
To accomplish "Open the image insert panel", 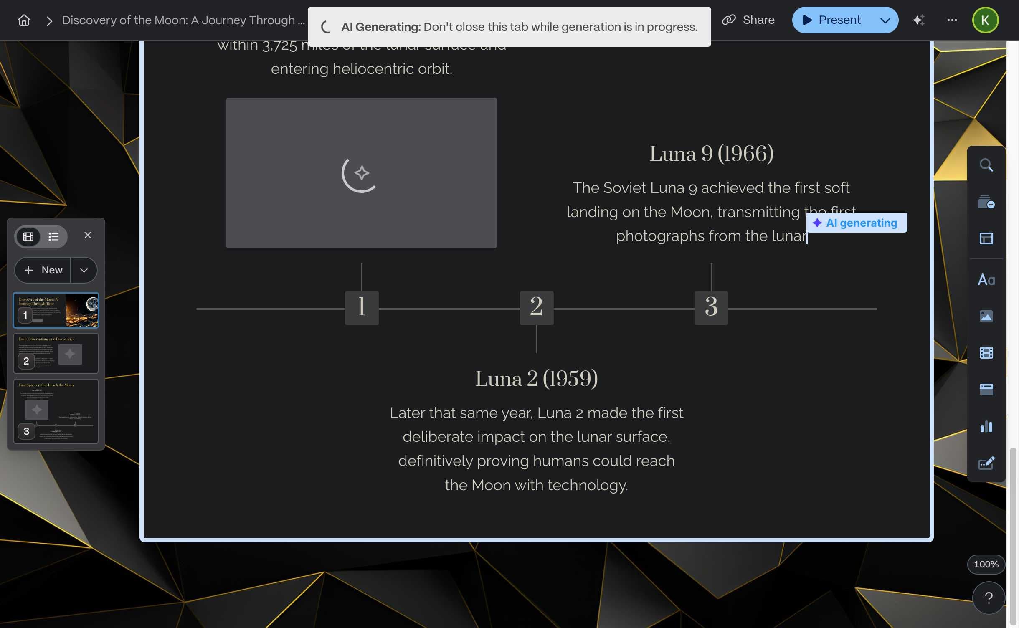I will [986, 316].
